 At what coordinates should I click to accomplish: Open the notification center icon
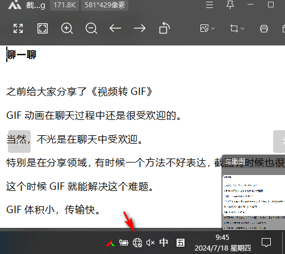pyautogui.click(x=266, y=243)
